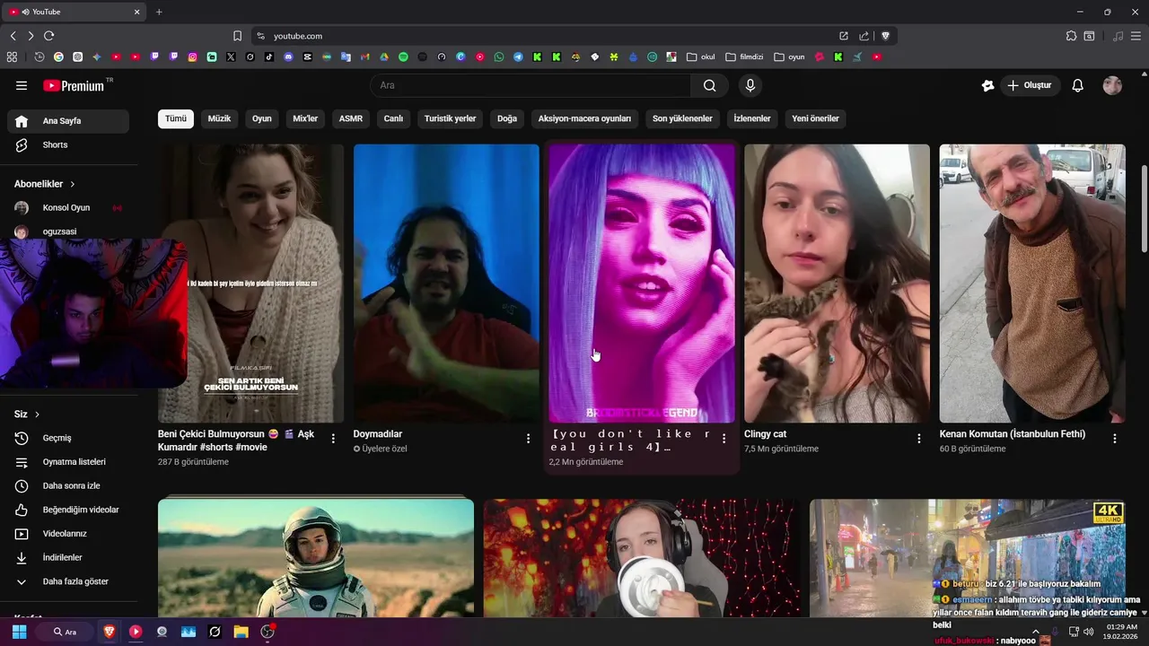Open options menu for Beni Çekici Bulmuyorsun
The height and width of the screenshot is (646, 1149).
tap(333, 439)
